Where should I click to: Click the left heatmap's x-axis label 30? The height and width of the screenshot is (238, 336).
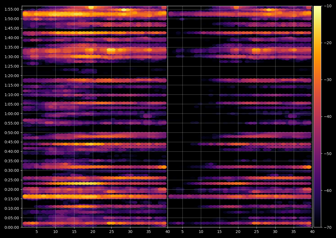(130, 232)
